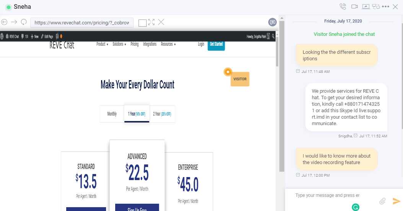Click the orange VISITOR cursor label
The width and height of the screenshot is (403, 211).
(x=240, y=79)
